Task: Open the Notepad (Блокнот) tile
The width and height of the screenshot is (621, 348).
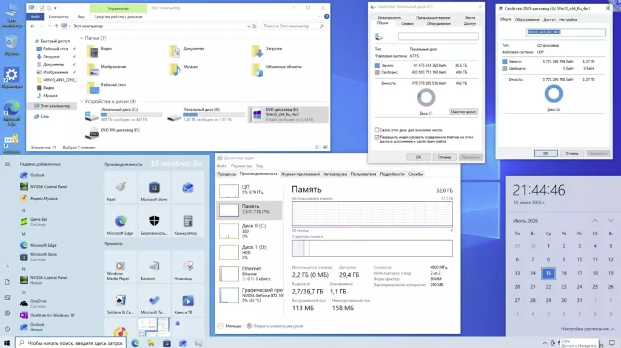Action: pyautogui.click(x=154, y=267)
